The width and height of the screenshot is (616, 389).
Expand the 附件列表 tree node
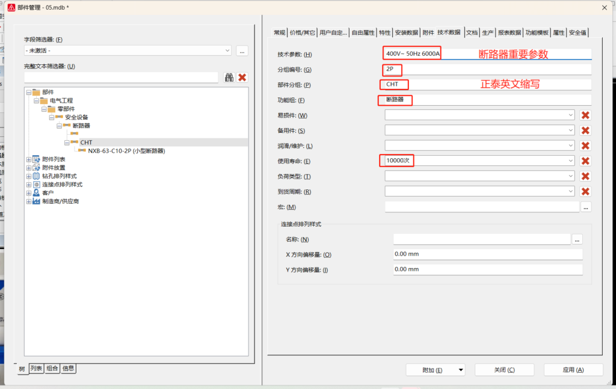29,159
